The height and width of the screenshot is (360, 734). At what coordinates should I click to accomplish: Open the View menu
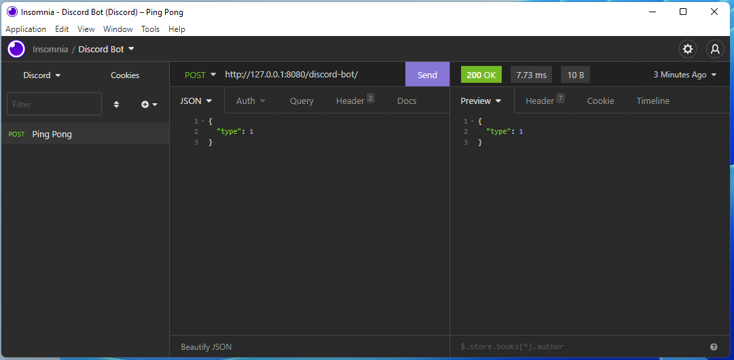tap(86, 29)
